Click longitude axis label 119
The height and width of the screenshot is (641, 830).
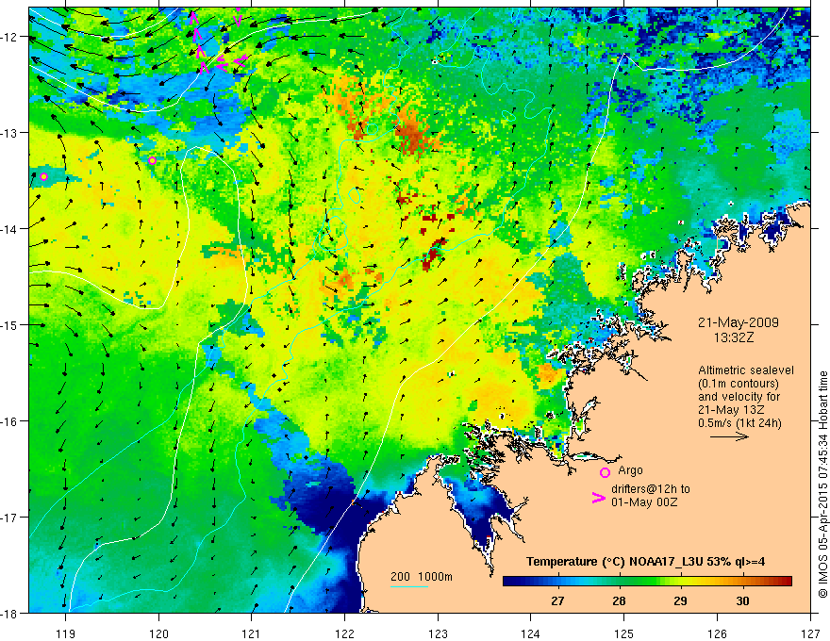pyautogui.click(x=66, y=633)
